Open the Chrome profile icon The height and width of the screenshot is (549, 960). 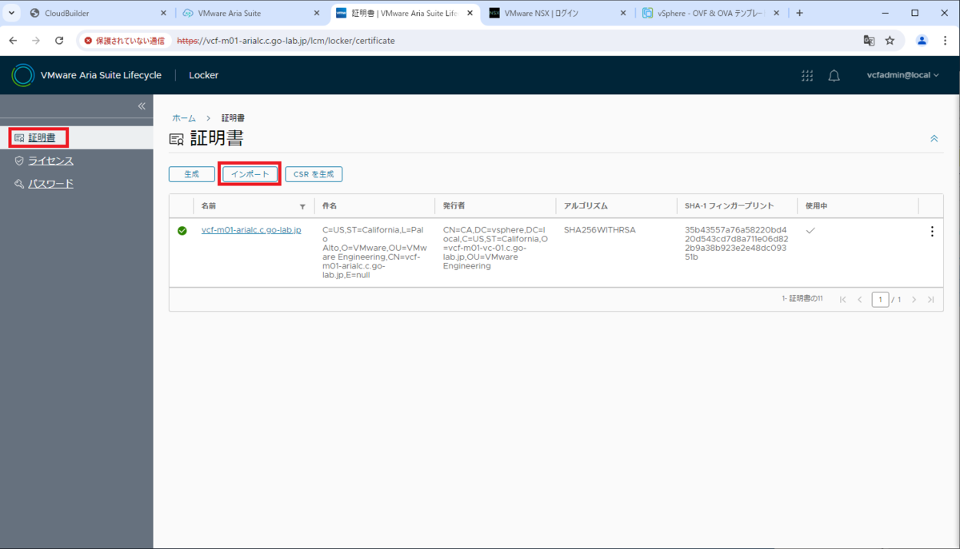point(922,41)
